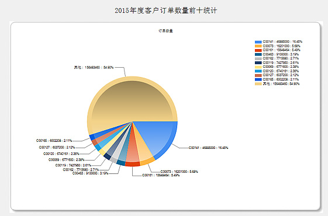Image resolution: width=328 pixels, height=216 pixels.
Task: Click the 其他 54.90% callout label above pie
Action: click(x=94, y=68)
